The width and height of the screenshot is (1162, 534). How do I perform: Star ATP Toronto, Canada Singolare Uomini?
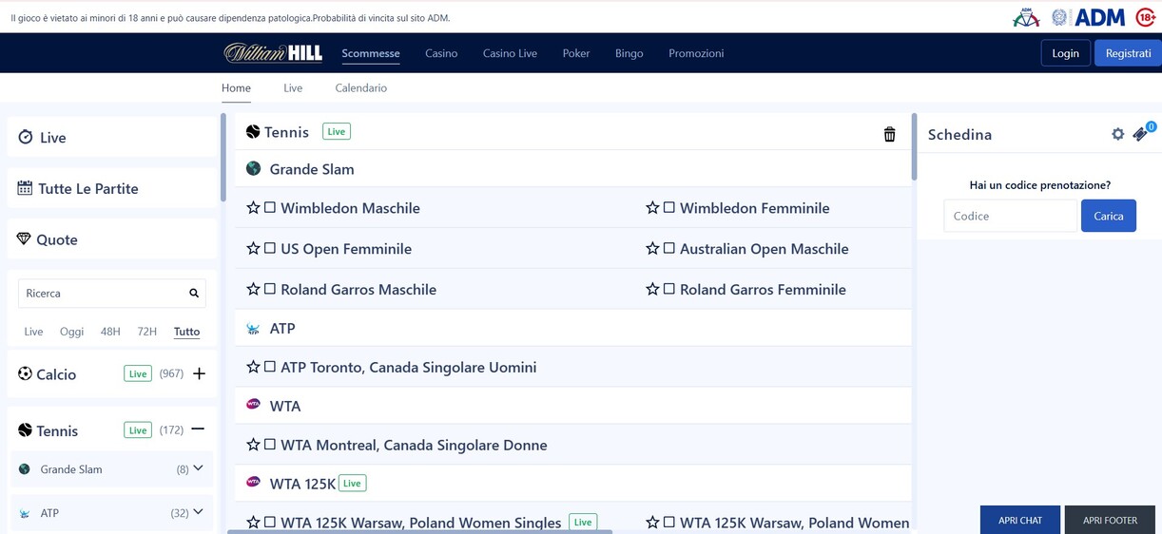tap(253, 367)
